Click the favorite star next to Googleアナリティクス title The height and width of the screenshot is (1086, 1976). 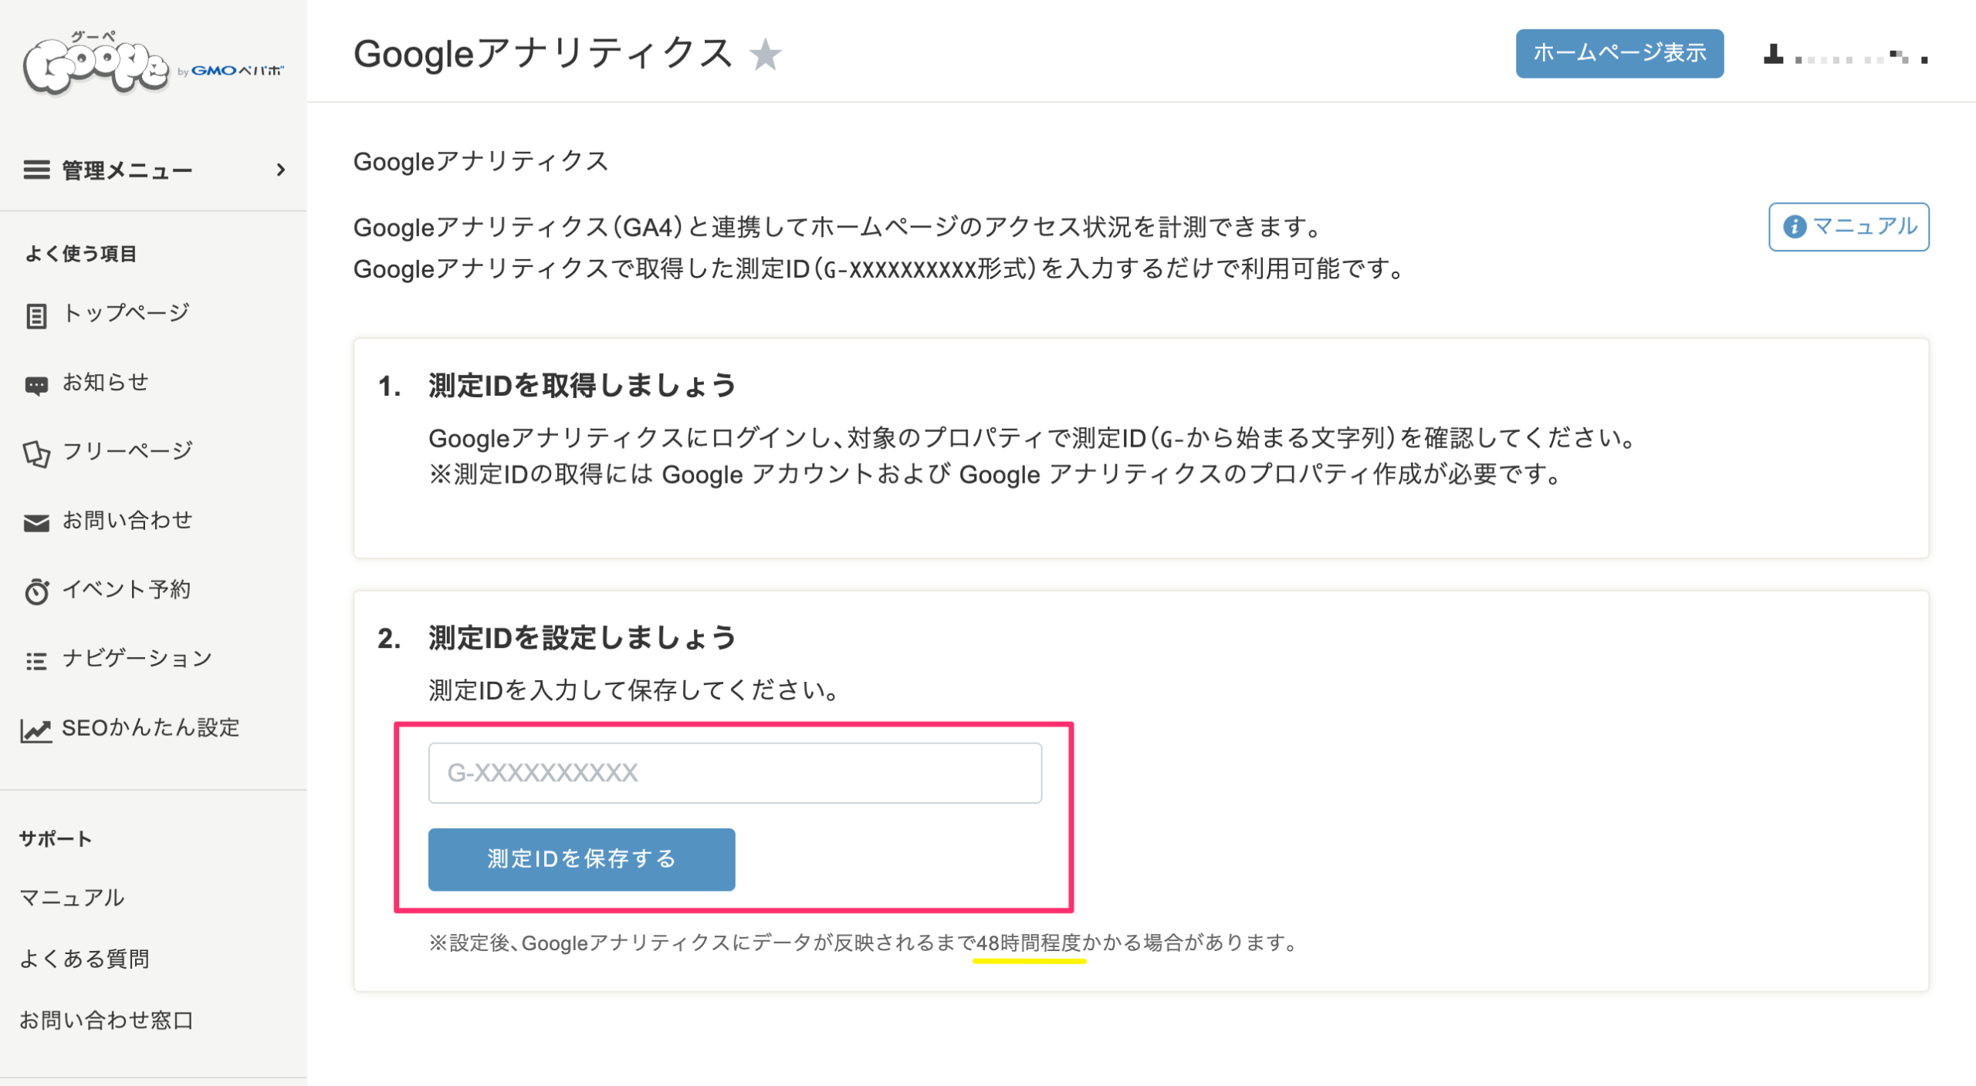765,55
